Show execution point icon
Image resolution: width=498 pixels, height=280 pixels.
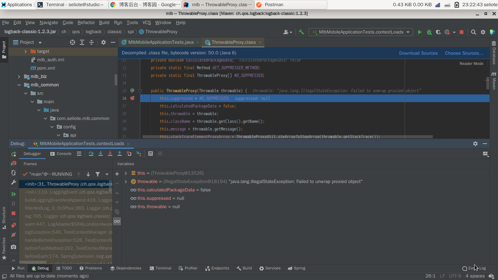[79, 153]
